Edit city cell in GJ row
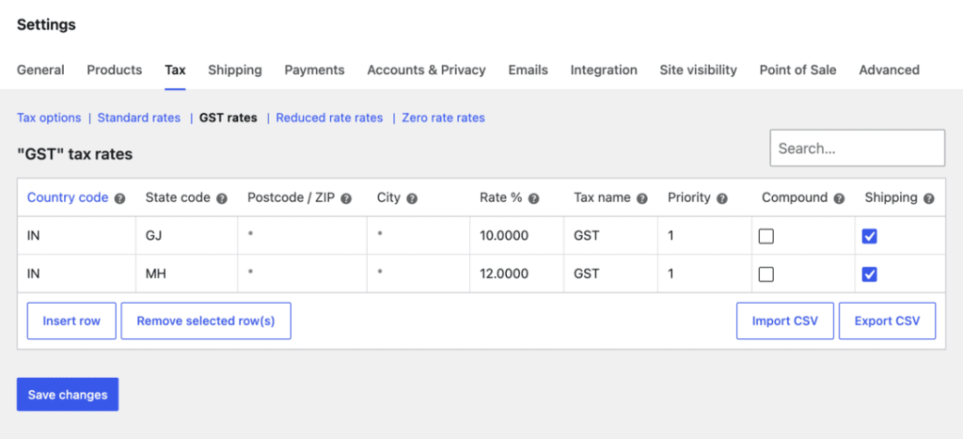This screenshot has height=439, width=963. 418,236
